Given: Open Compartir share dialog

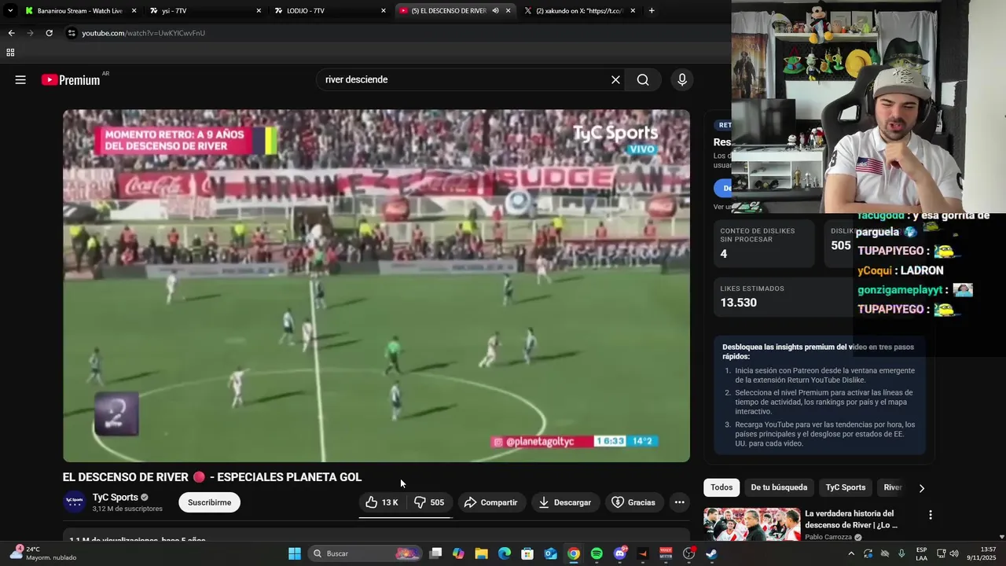Looking at the screenshot, I should tap(490, 502).
